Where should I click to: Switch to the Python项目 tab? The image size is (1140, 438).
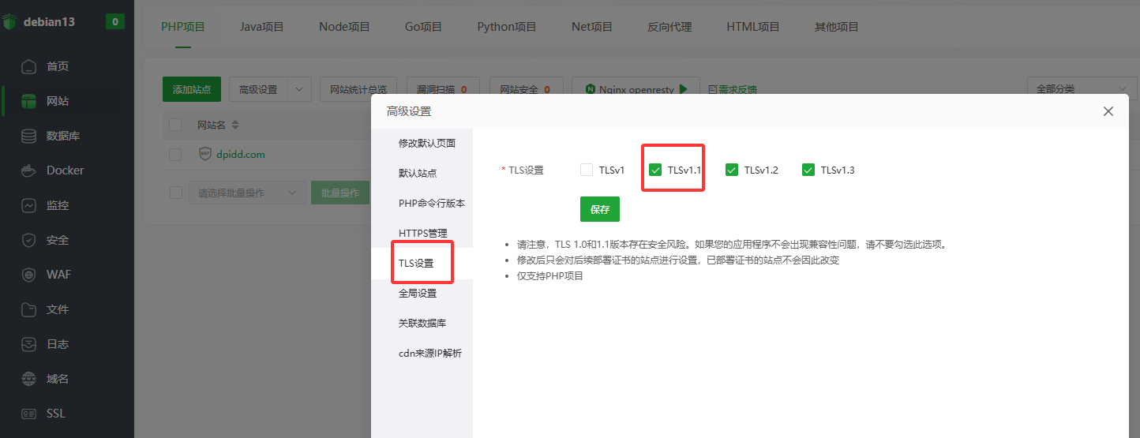(507, 26)
